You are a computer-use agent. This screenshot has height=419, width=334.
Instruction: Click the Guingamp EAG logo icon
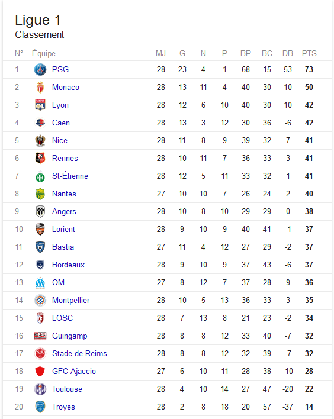coord(40,336)
